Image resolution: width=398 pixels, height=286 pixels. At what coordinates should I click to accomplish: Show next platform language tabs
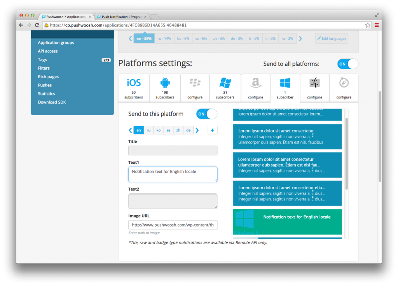pyautogui.click(x=197, y=130)
